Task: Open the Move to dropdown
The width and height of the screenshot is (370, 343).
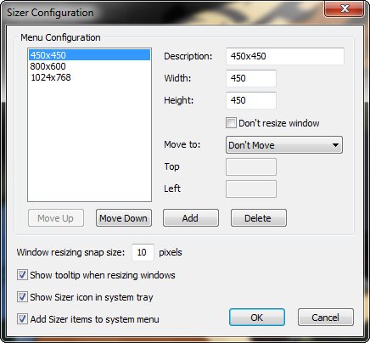Action: (x=284, y=145)
